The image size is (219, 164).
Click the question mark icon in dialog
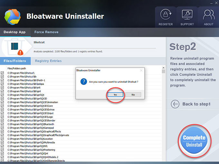[x=84, y=82]
